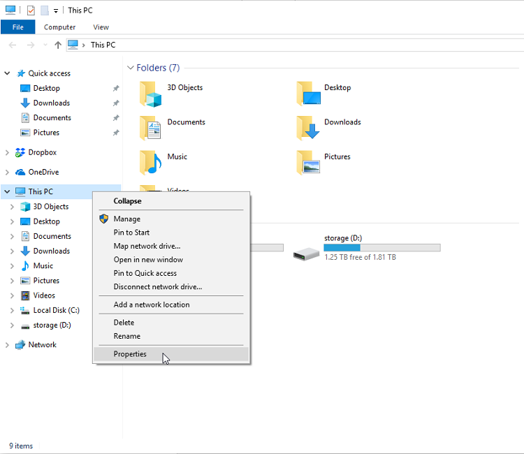Click the Forward navigation arrow

(31, 45)
